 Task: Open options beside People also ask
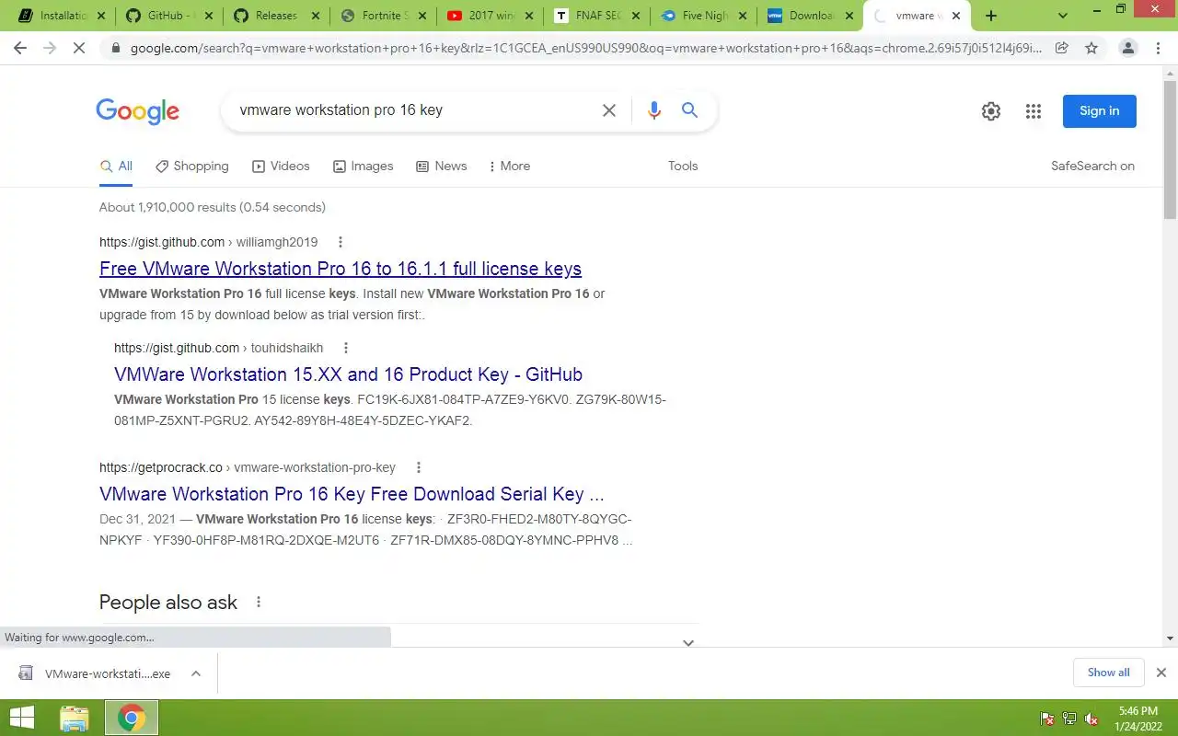click(x=259, y=602)
